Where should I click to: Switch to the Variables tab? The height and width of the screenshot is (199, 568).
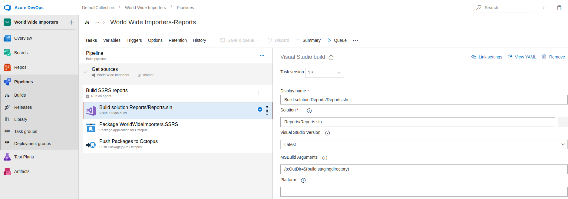click(x=112, y=40)
